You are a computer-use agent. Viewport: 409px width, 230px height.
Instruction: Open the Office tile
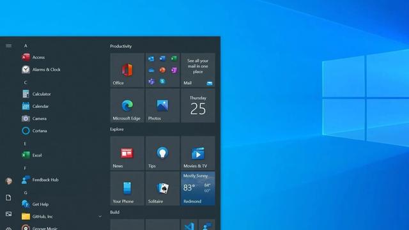[x=127, y=70]
